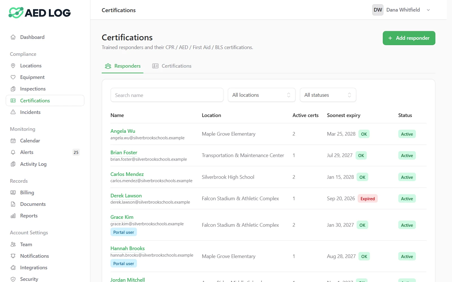Click Transportation & Maintenance Center location cell
This screenshot has width=452, height=282.
[x=243, y=155]
